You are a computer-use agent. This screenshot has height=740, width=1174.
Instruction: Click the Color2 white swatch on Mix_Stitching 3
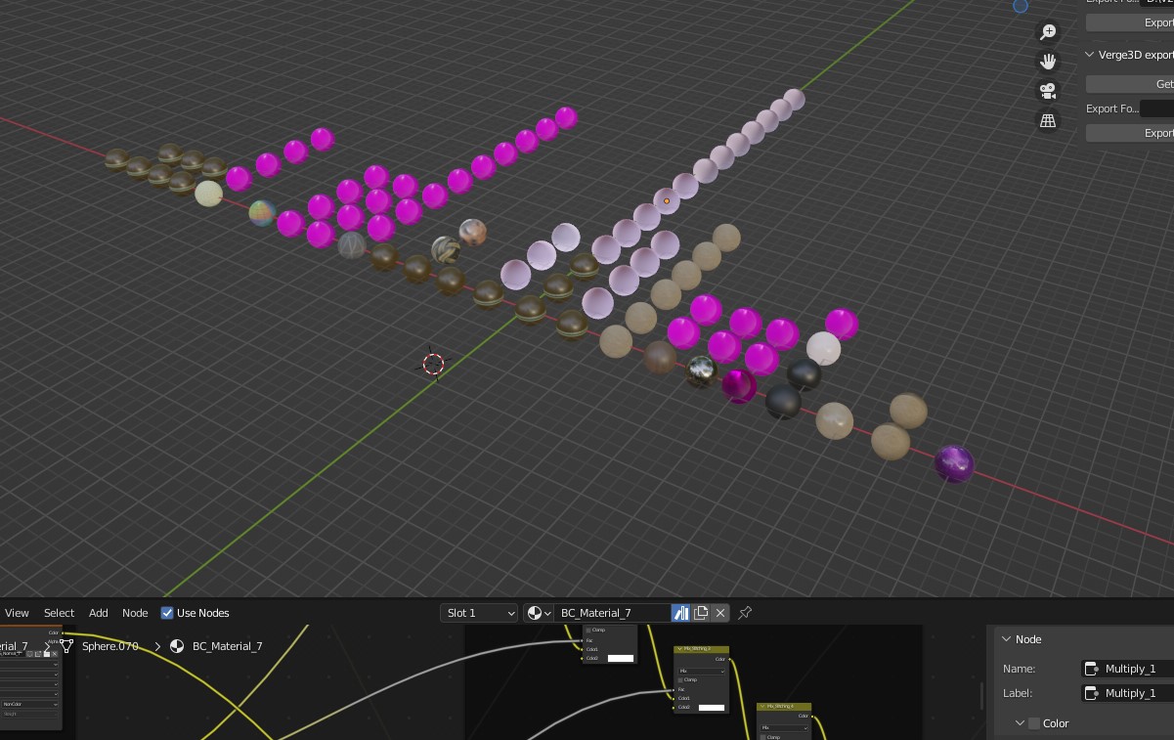click(712, 708)
